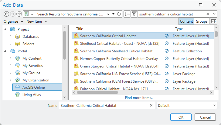The height and width of the screenshot is (125, 221).
Task: Clear the search box text
Action: (x=208, y=14)
